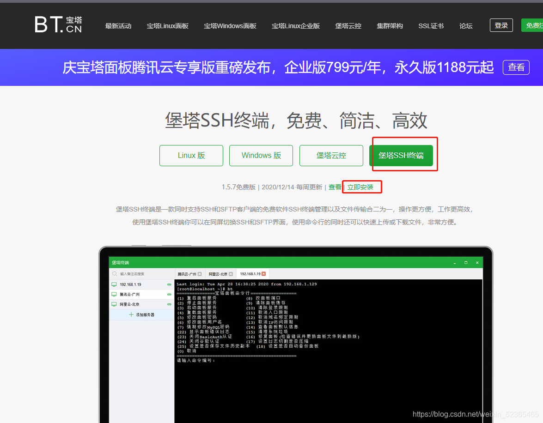543x423 pixels.
Task: Click the 登录 login button
Action: 501,25
